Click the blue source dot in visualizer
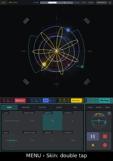Image resolution: width=113 pixels, height=161 pixels. click(68, 30)
